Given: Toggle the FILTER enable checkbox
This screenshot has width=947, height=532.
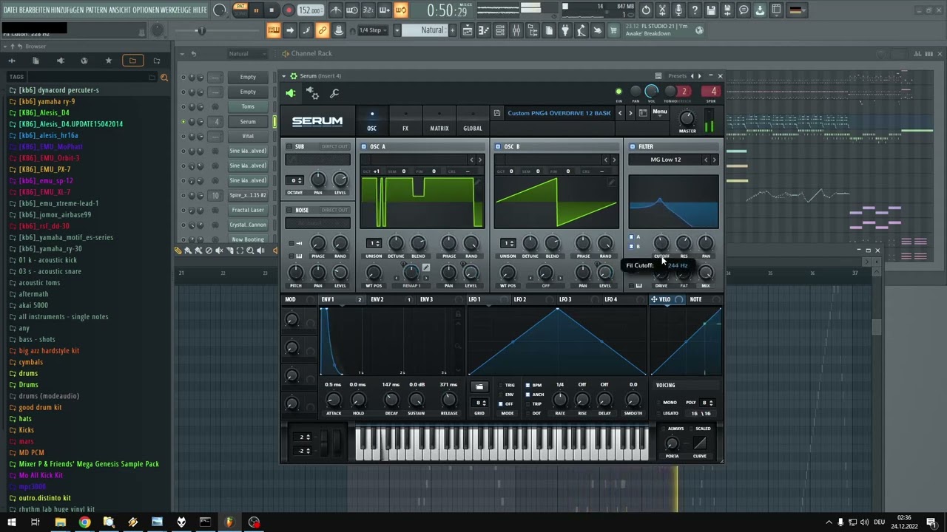Looking at the screenshot, I should point(633,146).
